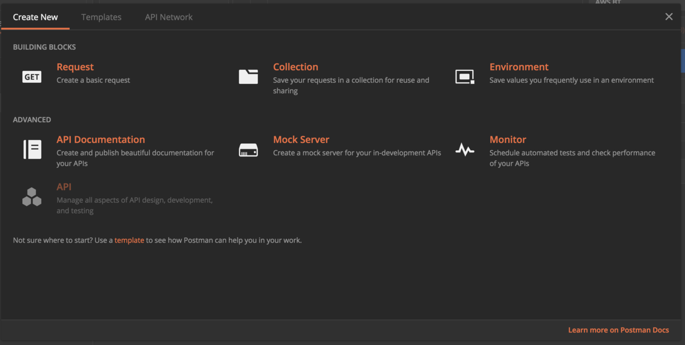Click the GET request icon
Image resolution: width=685 pixels, height=345 pixels.
(x=32, y=77)
